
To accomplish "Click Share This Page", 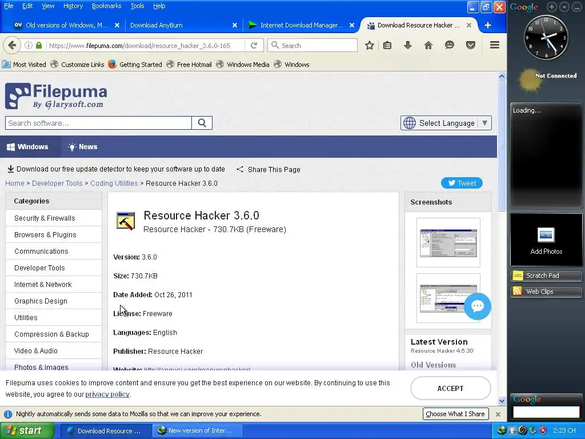I will 269,169.
